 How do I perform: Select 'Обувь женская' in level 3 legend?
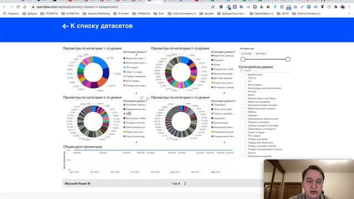(x=134, y=132)
